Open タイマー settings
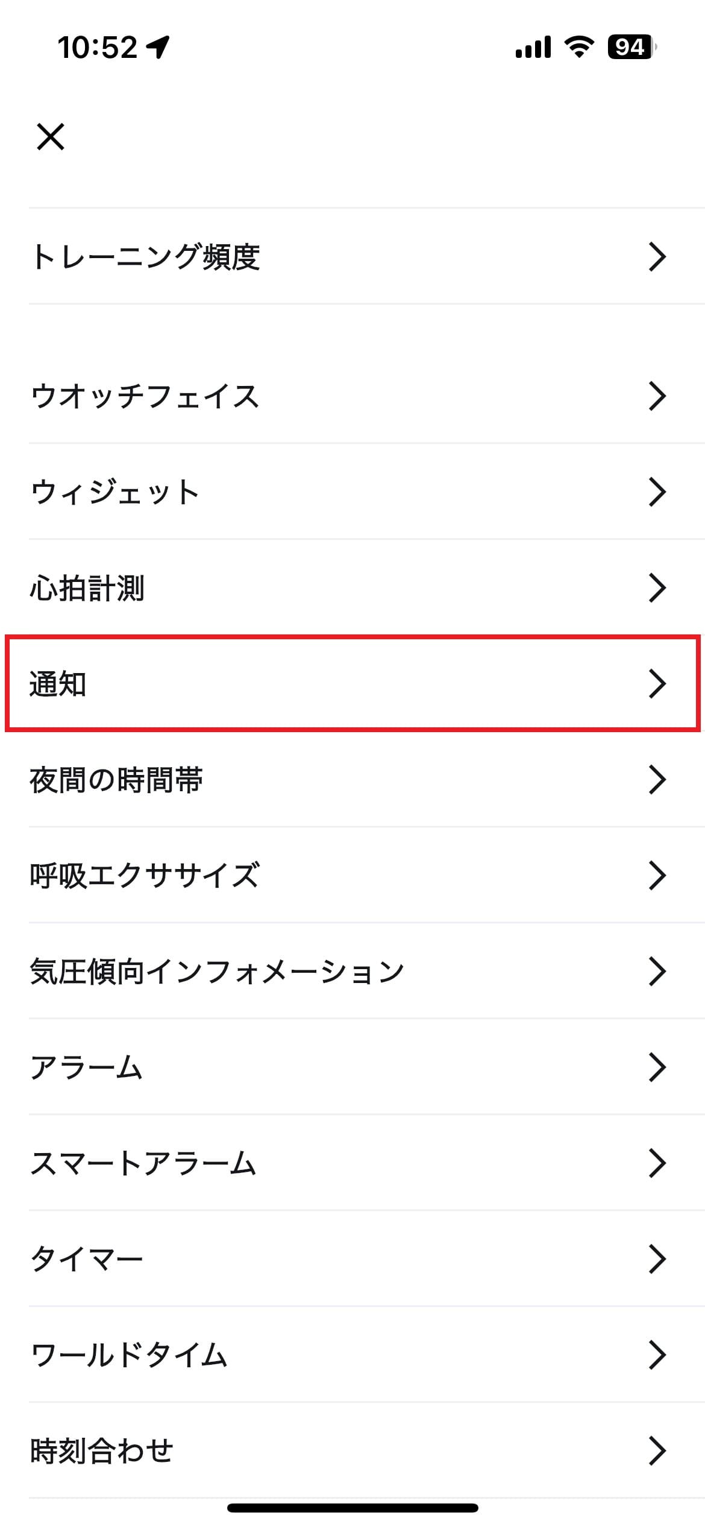Image resolution: width=705 pixels, height=1527 pixels. 352,1259
